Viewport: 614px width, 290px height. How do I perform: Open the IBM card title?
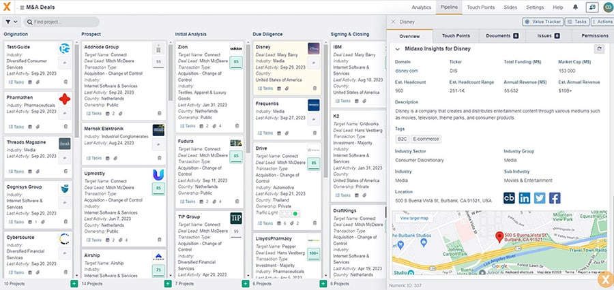(338, 46)
